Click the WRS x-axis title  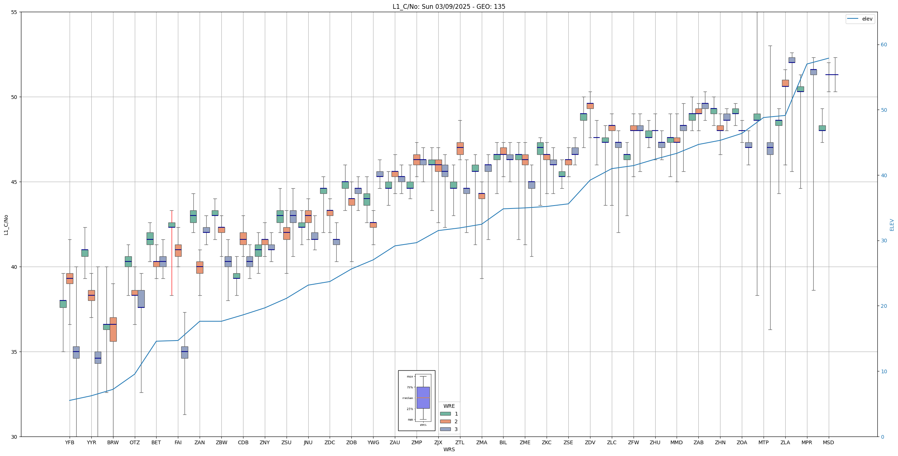(x=449, y=449)
